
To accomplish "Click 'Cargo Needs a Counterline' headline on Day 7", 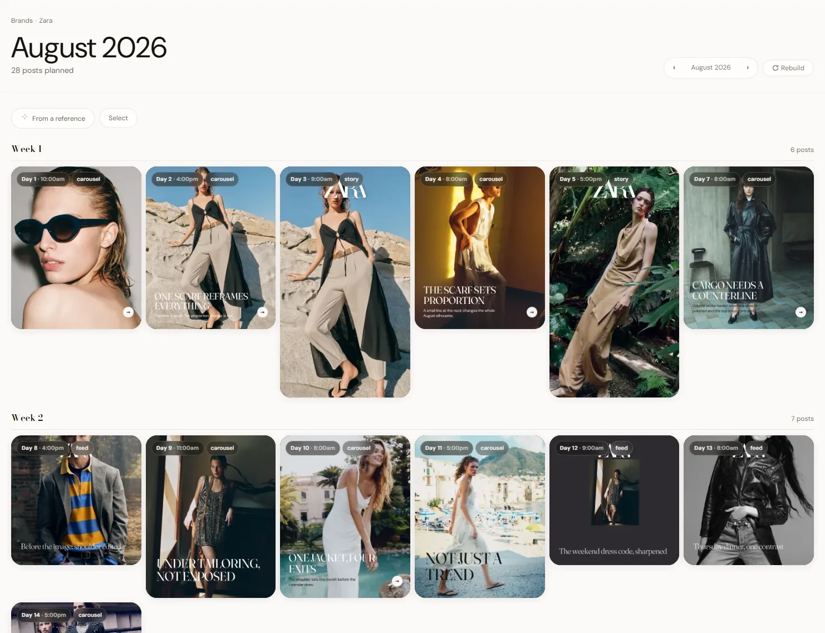I will [x=728, y=290].
